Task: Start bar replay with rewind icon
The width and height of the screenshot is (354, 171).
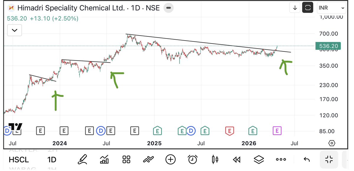Action: (x=236, y=160)
